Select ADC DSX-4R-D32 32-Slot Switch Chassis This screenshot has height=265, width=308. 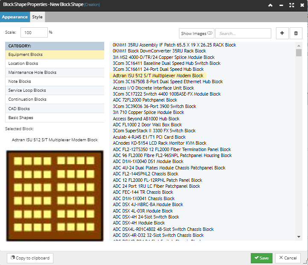coord(158,236)
